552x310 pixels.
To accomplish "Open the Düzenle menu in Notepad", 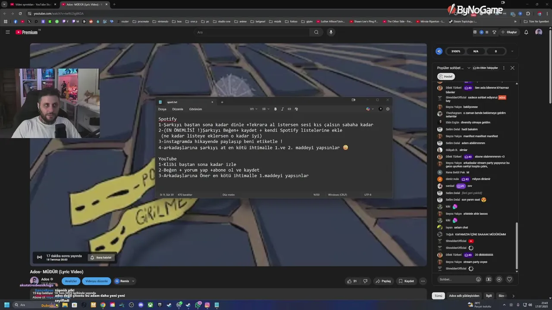I will click(178, 109).
